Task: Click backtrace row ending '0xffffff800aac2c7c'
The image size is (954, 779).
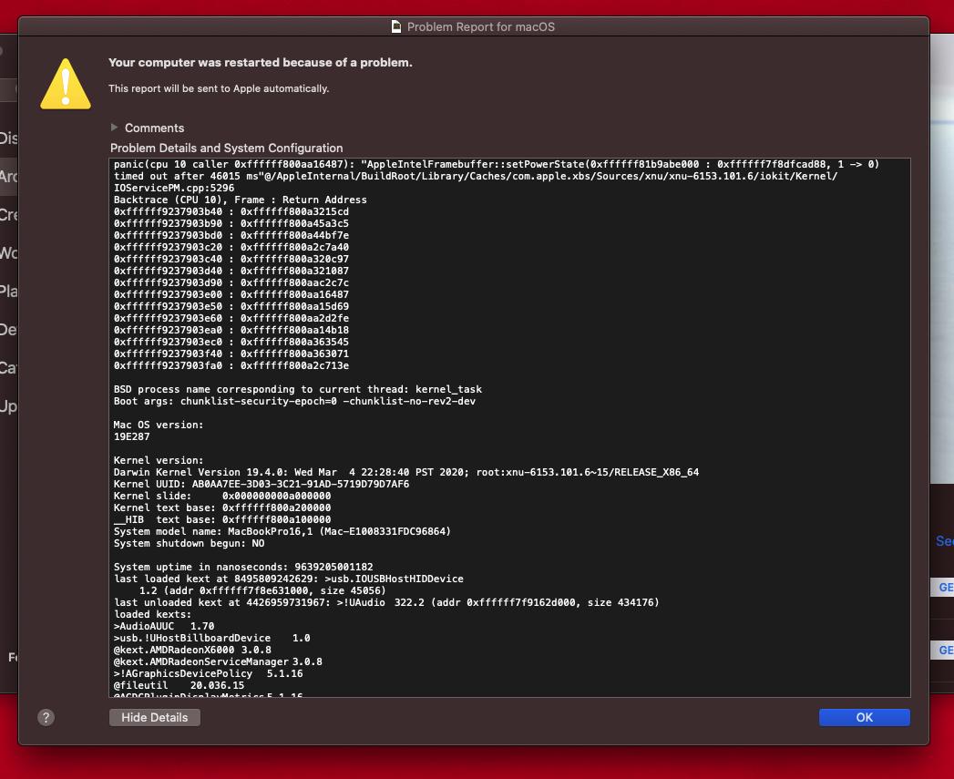Action: 231,283
